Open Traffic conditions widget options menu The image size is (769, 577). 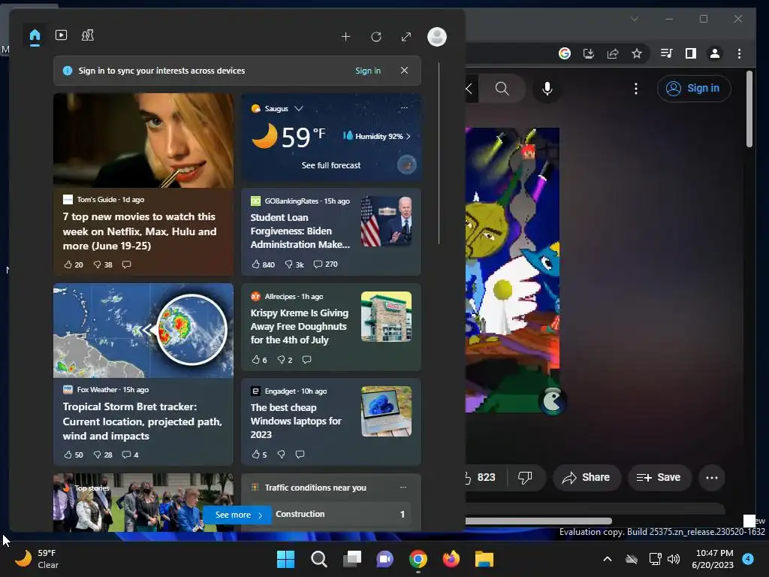tap(403, 487)
